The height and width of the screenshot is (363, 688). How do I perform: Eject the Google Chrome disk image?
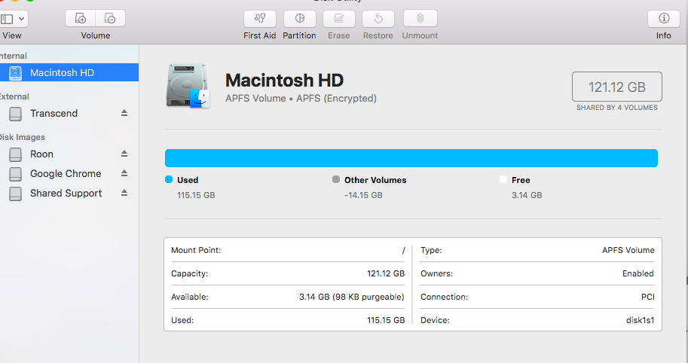point(124,174)
